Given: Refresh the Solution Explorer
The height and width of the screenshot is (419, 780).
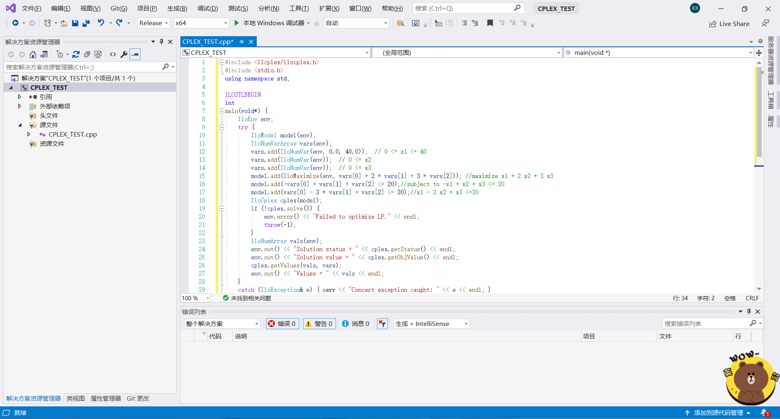Looking at the screenshot, I should coord(76,54).
